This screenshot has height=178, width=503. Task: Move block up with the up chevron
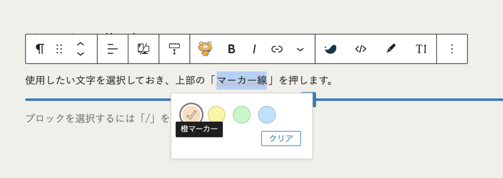[81, 44]
